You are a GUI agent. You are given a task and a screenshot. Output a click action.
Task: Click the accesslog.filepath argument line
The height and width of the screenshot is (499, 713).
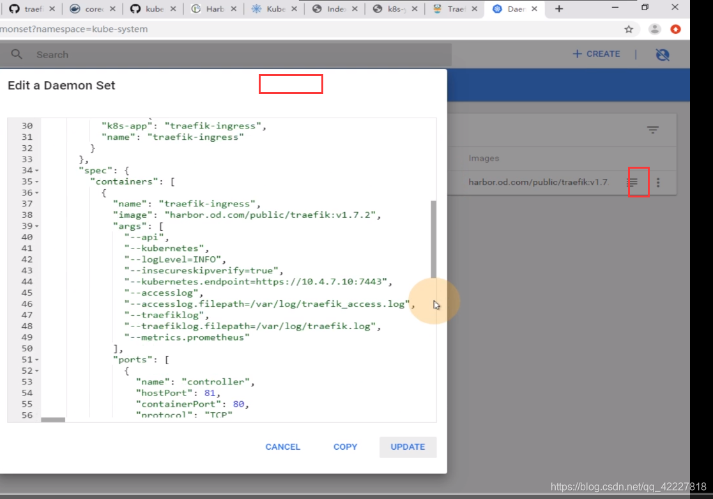coord(270,304)
